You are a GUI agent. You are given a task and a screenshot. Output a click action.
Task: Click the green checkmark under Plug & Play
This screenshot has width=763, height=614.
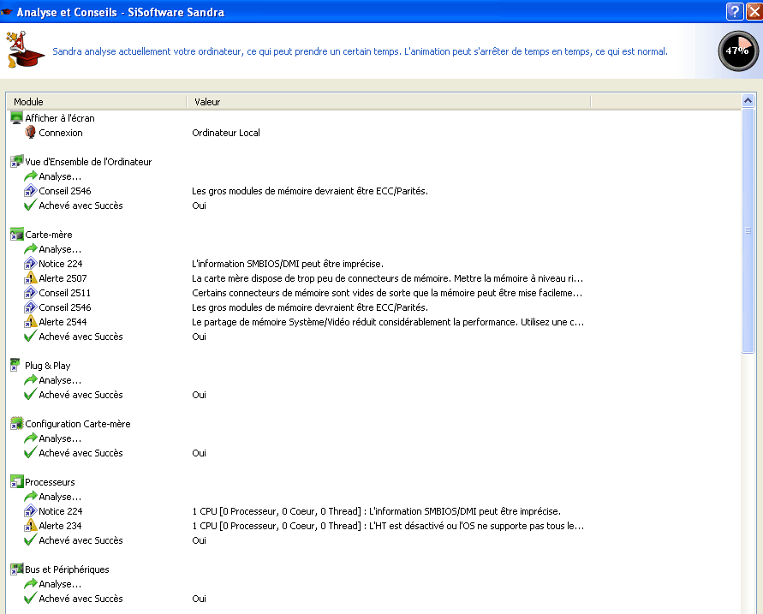pyautogui.click(x=30, y=394)
